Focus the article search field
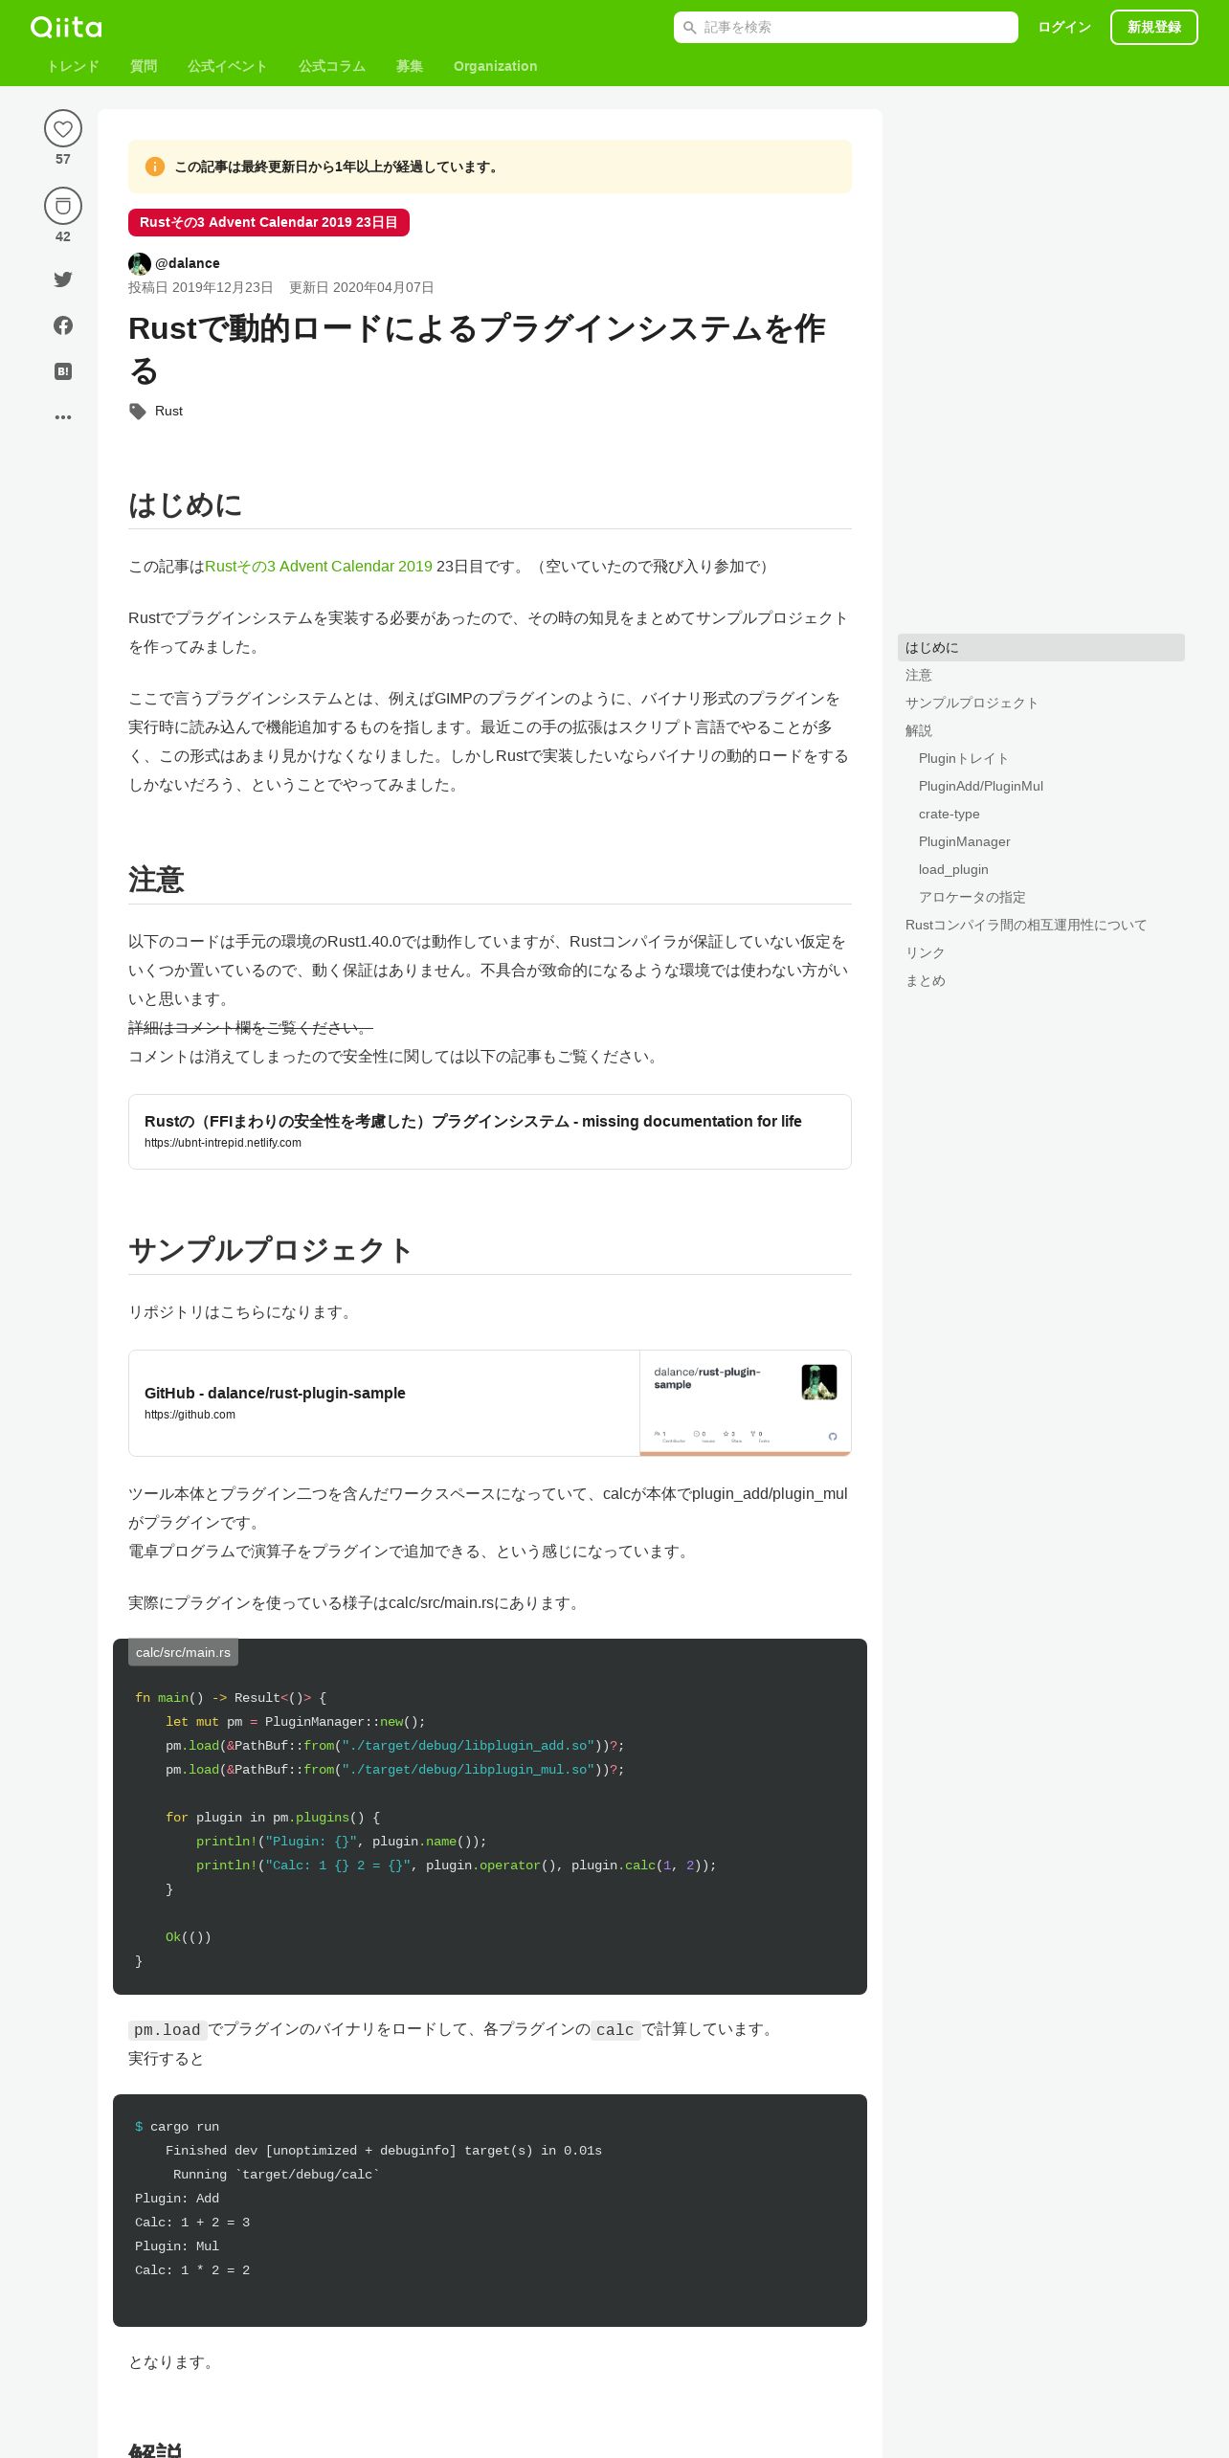1229x2458 pixels. (x=846, y=28)
